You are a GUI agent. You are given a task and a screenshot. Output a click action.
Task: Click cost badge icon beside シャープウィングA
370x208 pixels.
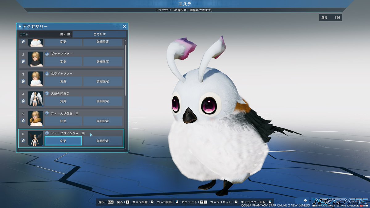point(47,133)
